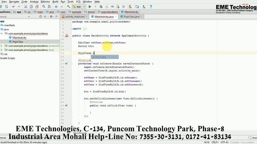Viewport: 257px width, 144px height.
Task: Open the View menu
Action: tap(4, 2)
